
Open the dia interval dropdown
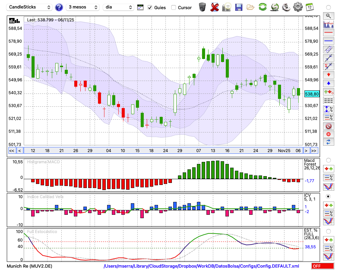(119, 7)
